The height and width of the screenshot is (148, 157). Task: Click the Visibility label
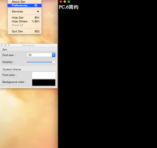tap(8, 62)
